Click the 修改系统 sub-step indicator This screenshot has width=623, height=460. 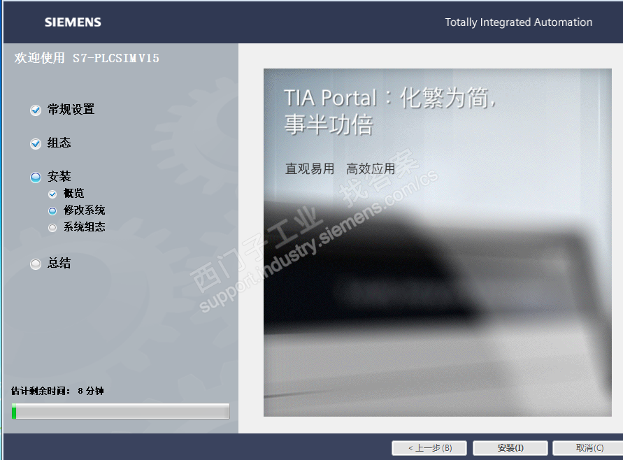[x=52, y=211]
